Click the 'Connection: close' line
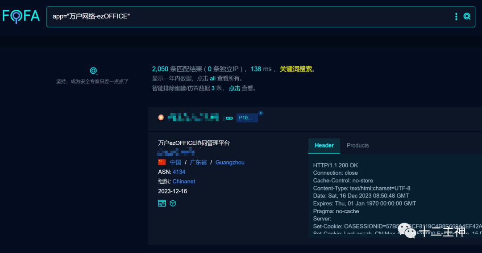This screenshot has width=482, height=253. [x=335, y=173]
